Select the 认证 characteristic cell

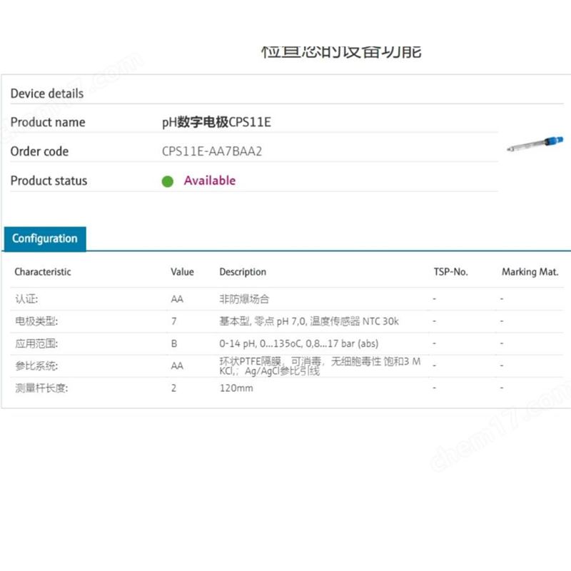coord(26,299)
